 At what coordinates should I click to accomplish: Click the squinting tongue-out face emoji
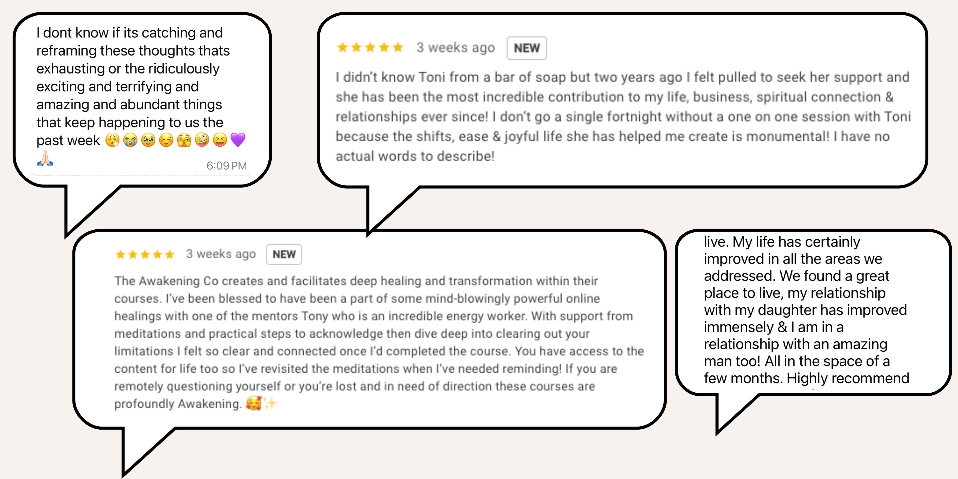[220, 140]
